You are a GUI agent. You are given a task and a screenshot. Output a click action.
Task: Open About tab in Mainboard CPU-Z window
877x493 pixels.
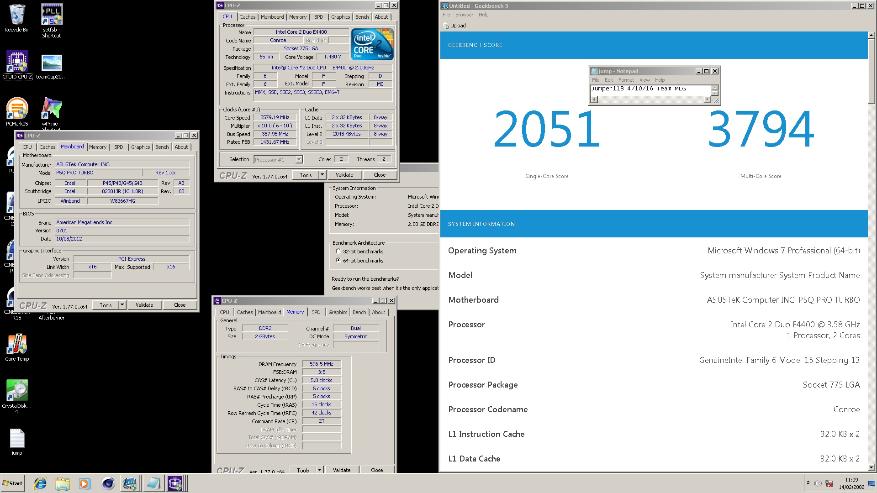181,147
